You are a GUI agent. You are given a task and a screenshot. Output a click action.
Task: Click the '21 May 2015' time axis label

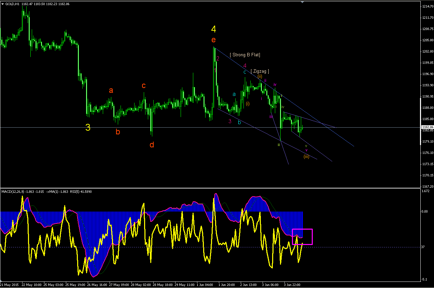[x=10, y=284]
